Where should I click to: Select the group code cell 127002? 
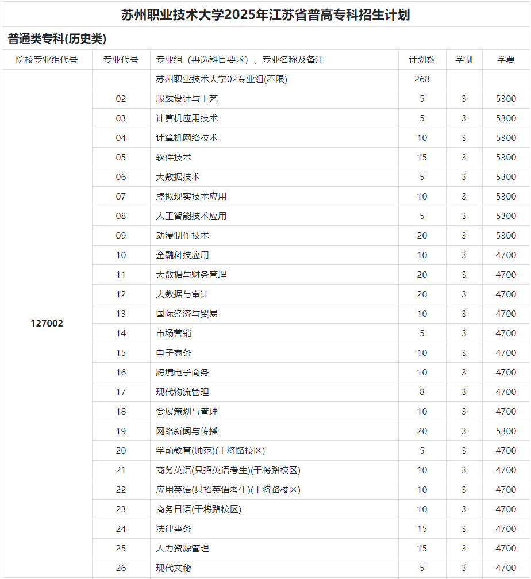[47, 324]
